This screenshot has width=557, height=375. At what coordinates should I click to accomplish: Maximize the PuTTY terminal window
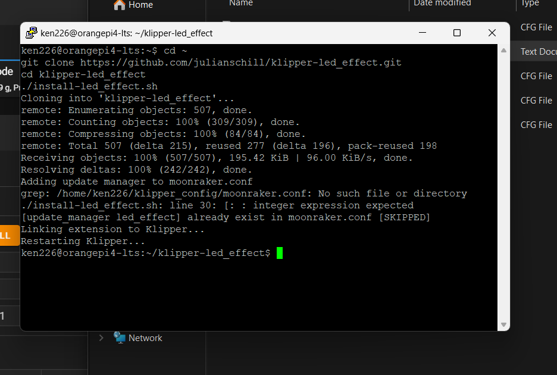(x=457, y=33)
